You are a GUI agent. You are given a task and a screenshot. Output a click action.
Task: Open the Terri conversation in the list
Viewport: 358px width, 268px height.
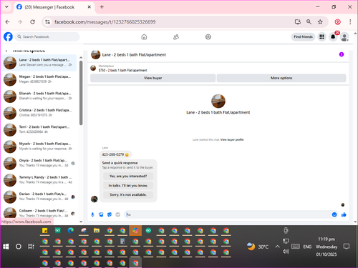point(39,129)
